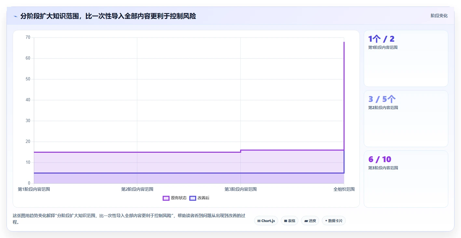Click the 3 / 5个 value

[382, 99]
